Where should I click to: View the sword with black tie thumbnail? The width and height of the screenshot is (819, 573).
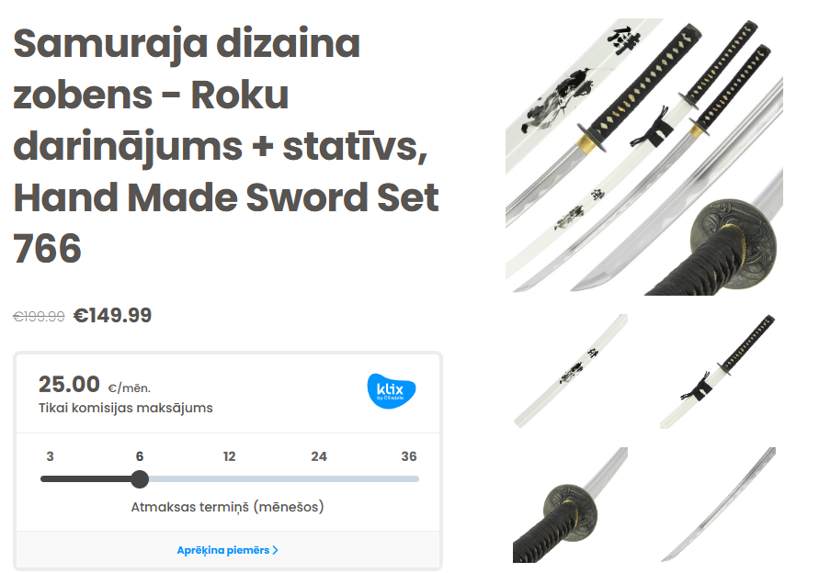pos(718,371)
